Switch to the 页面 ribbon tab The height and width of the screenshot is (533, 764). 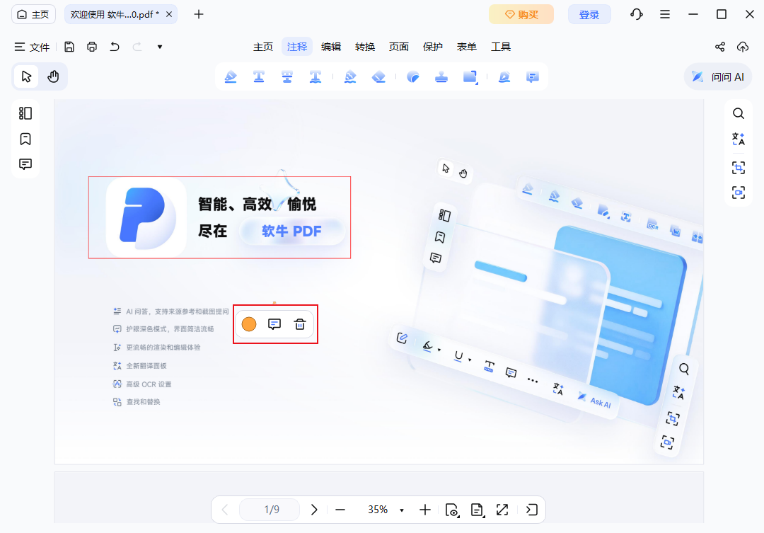(398, 47)
